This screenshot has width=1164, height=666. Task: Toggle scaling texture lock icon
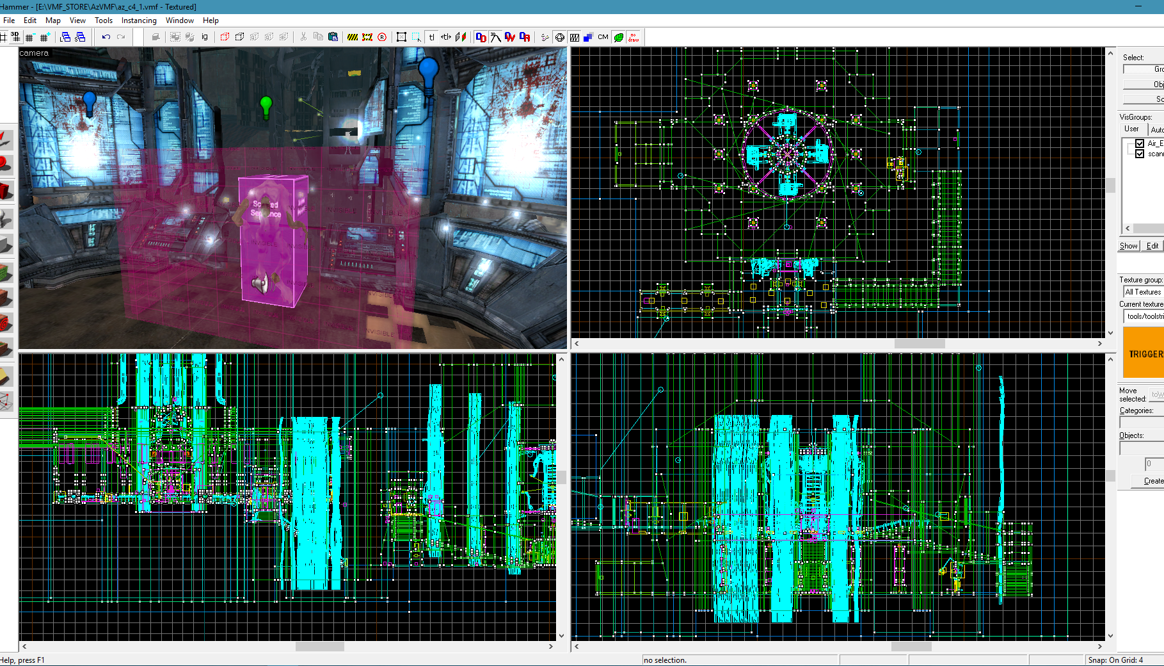tap(446, 37)
